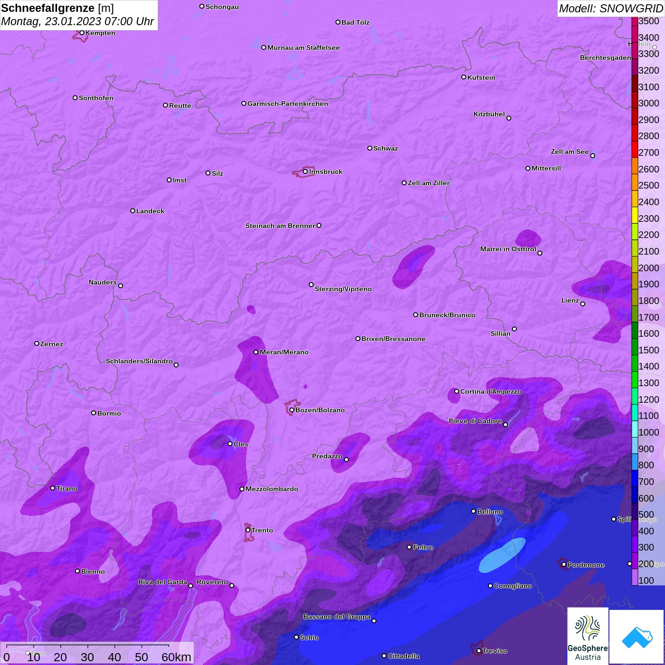Click the Schlanders/Silandro label
Viewport: 665px width, 665px height.
tap(139, 361)
